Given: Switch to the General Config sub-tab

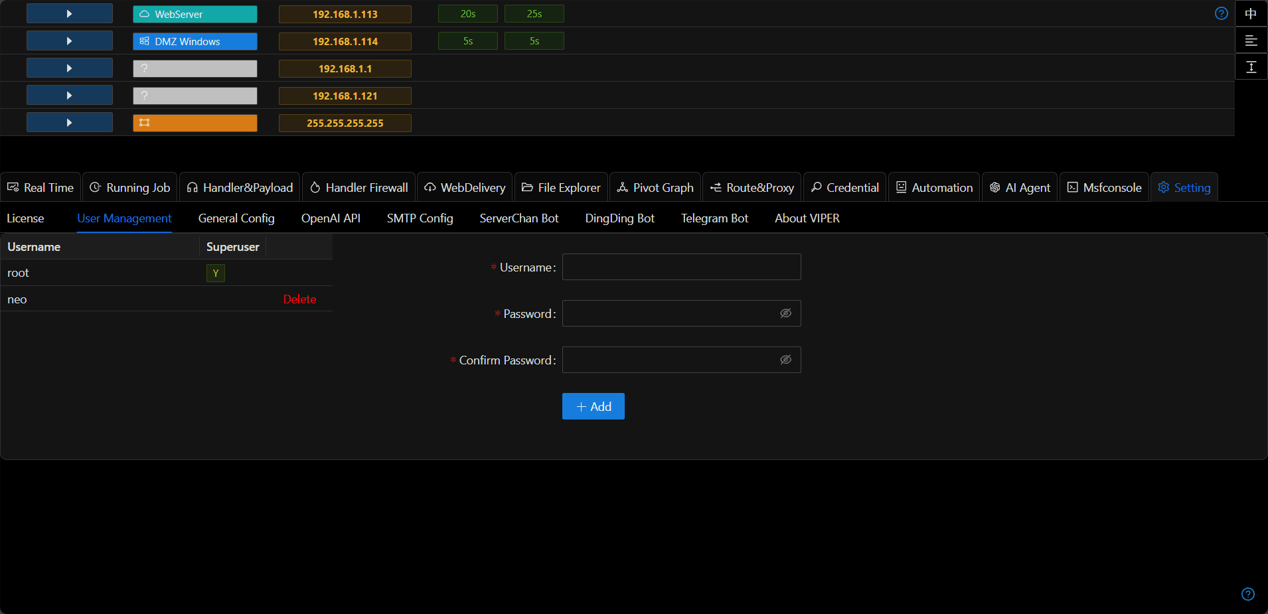Looking at the screenshot, I should coord(236,218).
